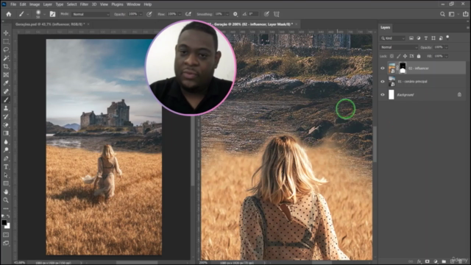This screenshot has height=265, width=471.
Task: Select the Eyedropper tool
Action: click(x=6, y=83)
